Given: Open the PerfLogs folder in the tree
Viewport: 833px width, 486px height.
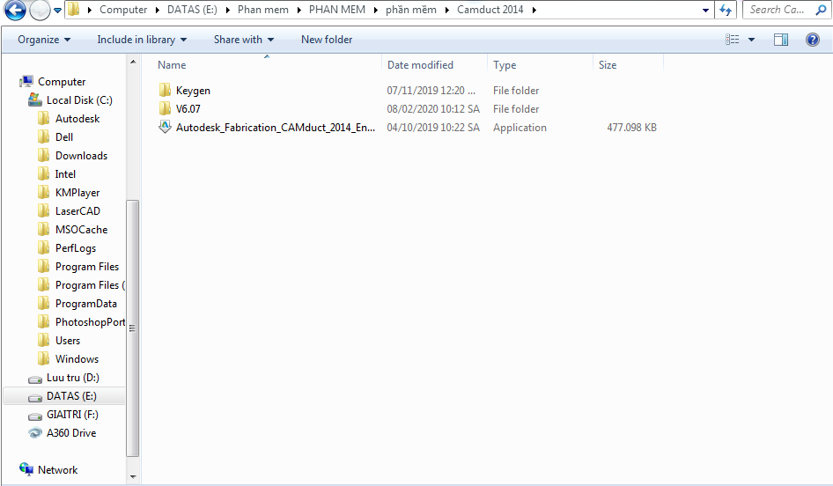Looking at the screenshot, I should click(76, 248).
